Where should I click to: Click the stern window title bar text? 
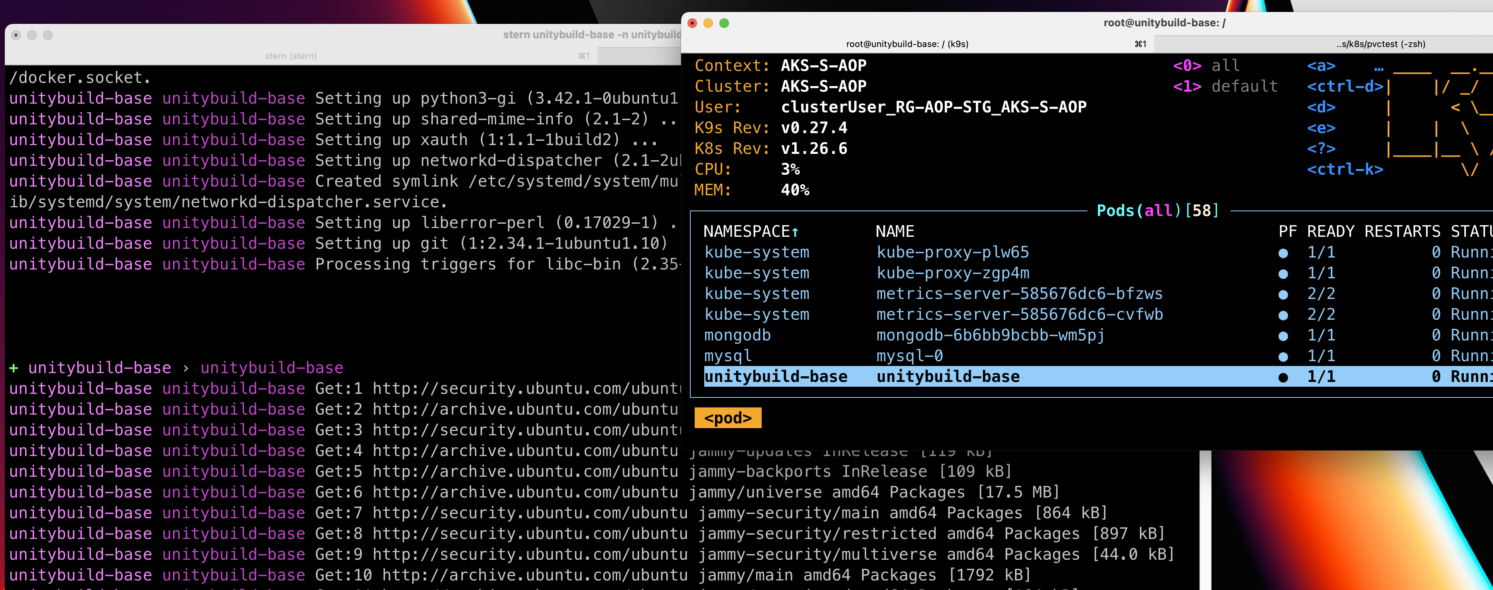tap(592, 35)
